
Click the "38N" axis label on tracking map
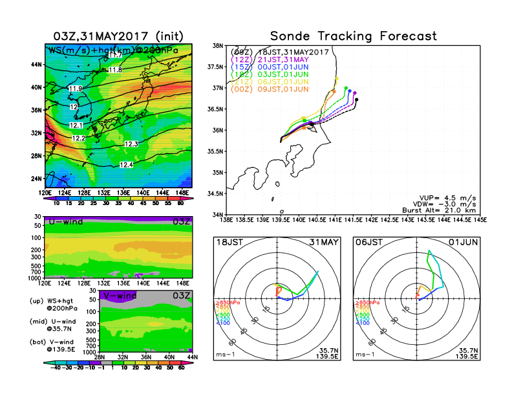click(x=218, y=45)
